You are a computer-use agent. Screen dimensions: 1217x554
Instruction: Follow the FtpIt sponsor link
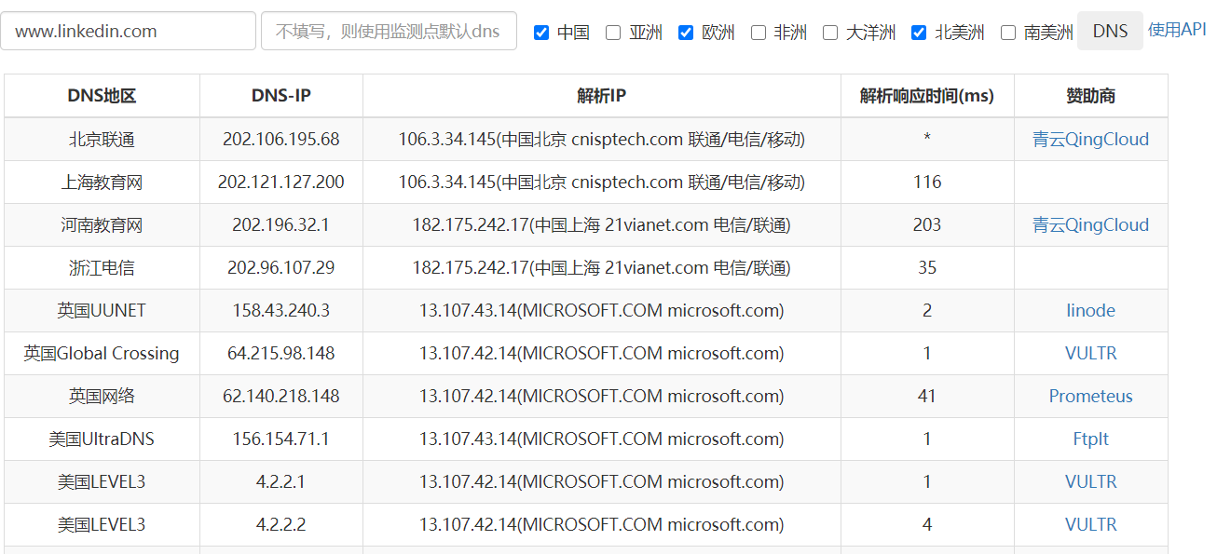[1090, 439]
